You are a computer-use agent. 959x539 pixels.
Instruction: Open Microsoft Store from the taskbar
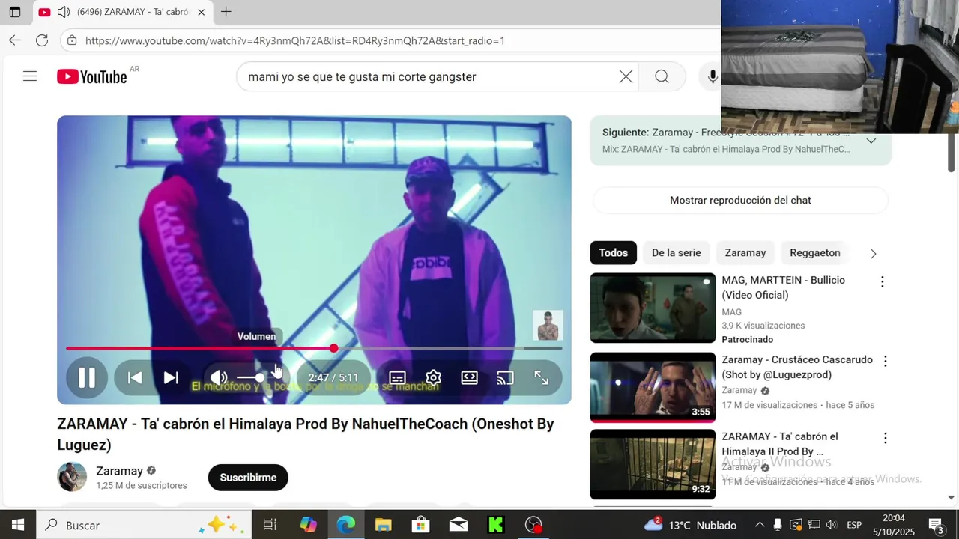click(x=420, y=525)
